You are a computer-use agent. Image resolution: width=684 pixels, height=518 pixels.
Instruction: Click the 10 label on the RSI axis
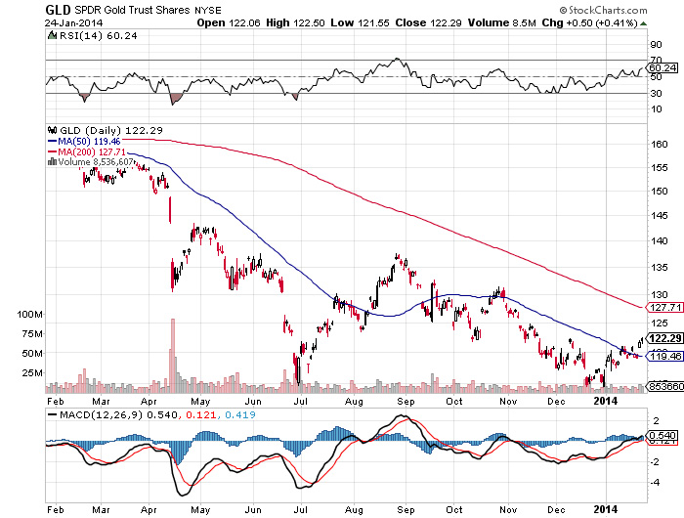click(x=656, y=109)
